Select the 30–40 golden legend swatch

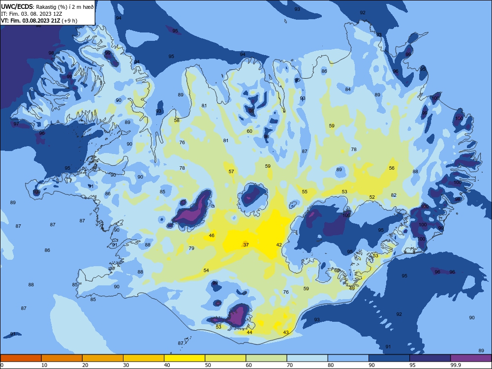coord(144,358)
